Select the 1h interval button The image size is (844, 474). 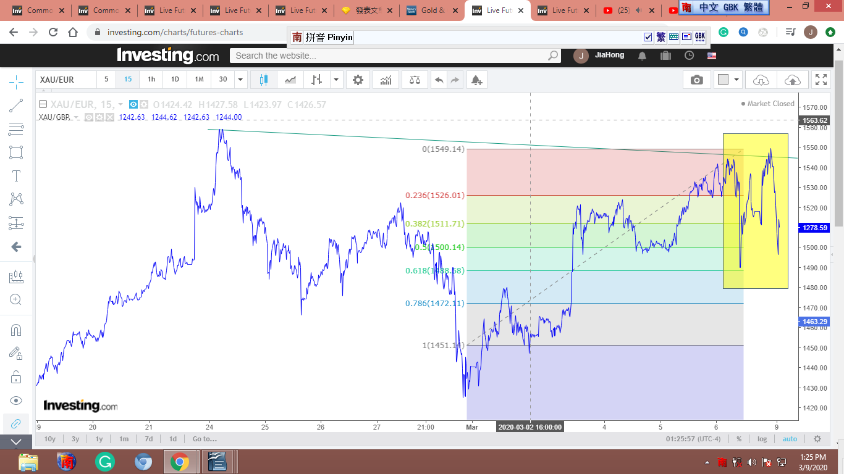pos(151,80)
